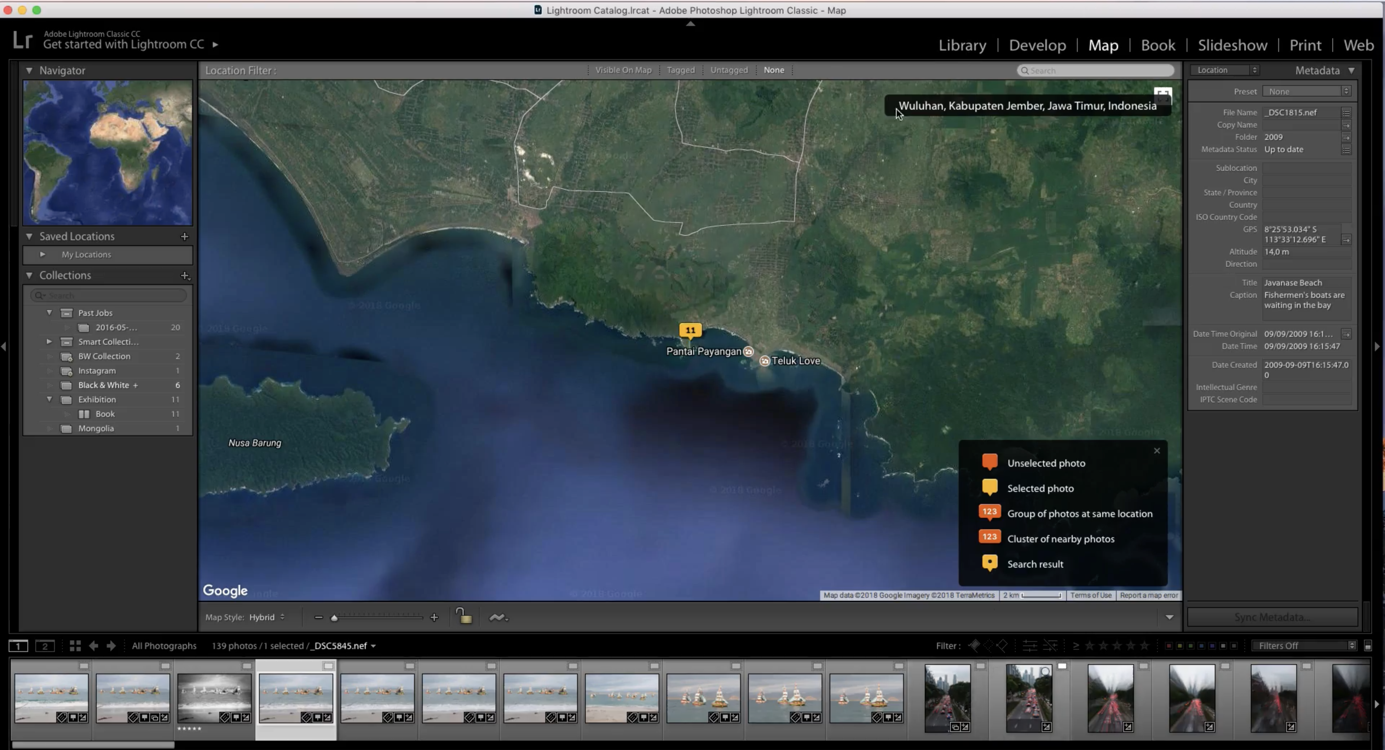The width and height of the screenshot is (1385, 750).
Task: Click the yellow 11-photo cluster pin on map
Action: 690,330
